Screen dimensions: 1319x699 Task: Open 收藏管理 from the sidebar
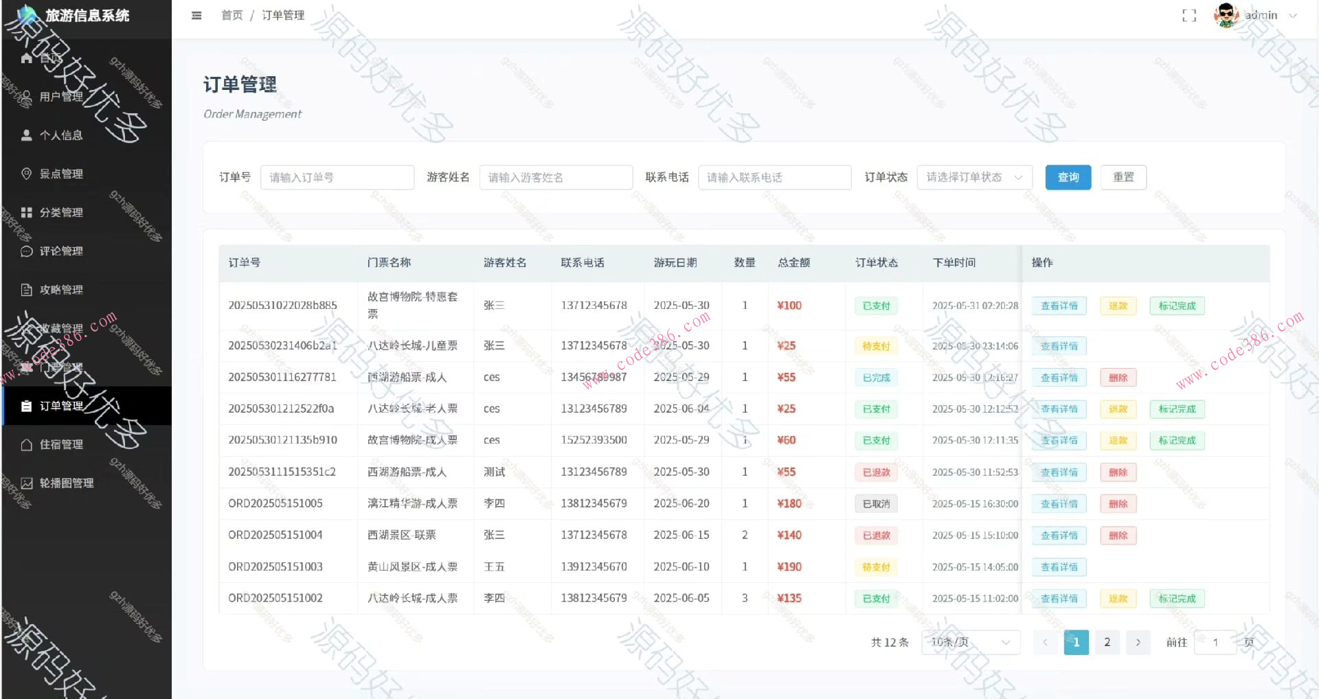pos(26,328)
